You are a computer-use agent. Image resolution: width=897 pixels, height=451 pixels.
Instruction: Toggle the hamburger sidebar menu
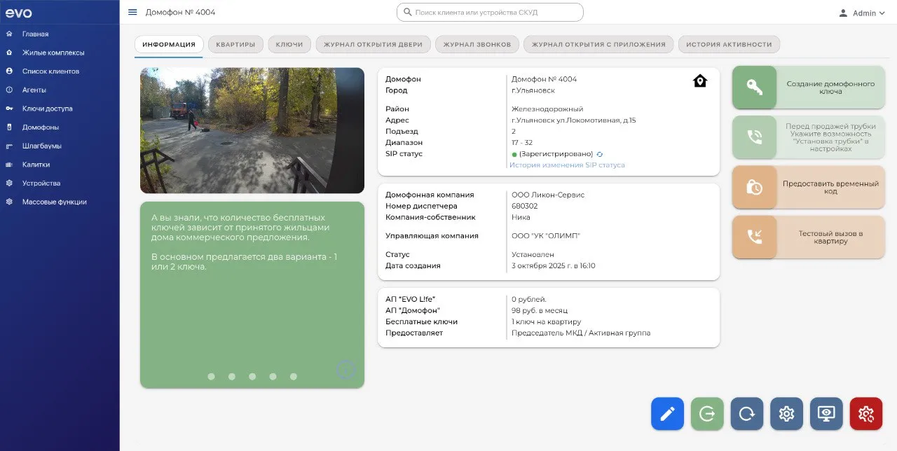click(x=132, y=13)
